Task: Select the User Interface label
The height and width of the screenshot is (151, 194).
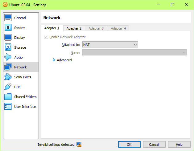Action: click(x=25, y=107)
